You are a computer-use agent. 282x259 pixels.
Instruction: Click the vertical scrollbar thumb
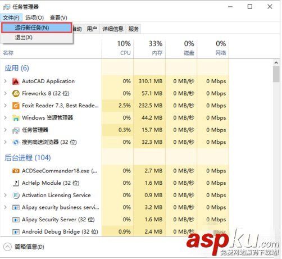(x=276, y=74)
